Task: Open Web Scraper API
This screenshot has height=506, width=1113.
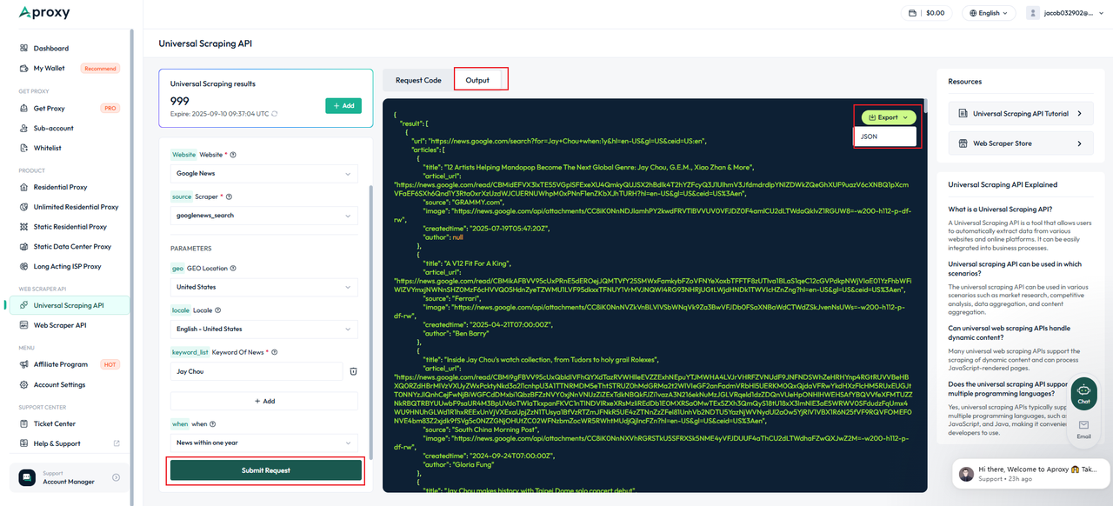Action: [x=60, y=325]
